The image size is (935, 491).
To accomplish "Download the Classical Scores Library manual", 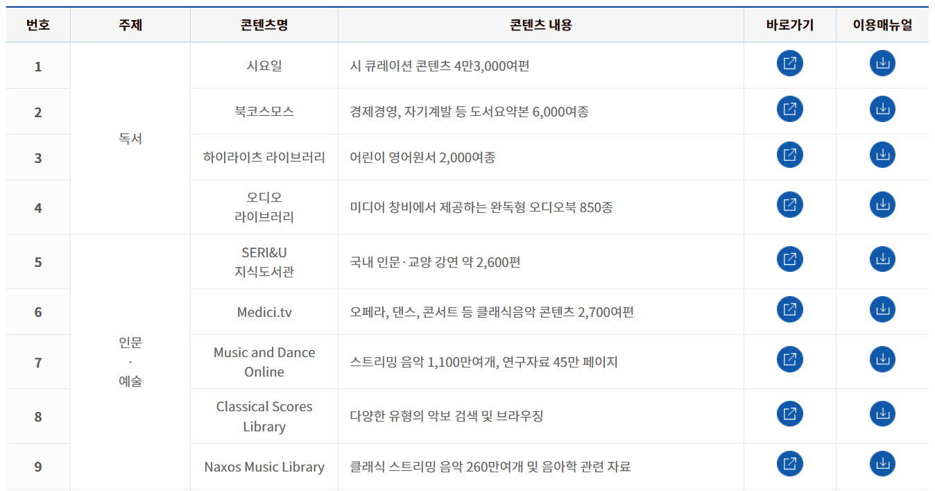I will click(882, 415).
